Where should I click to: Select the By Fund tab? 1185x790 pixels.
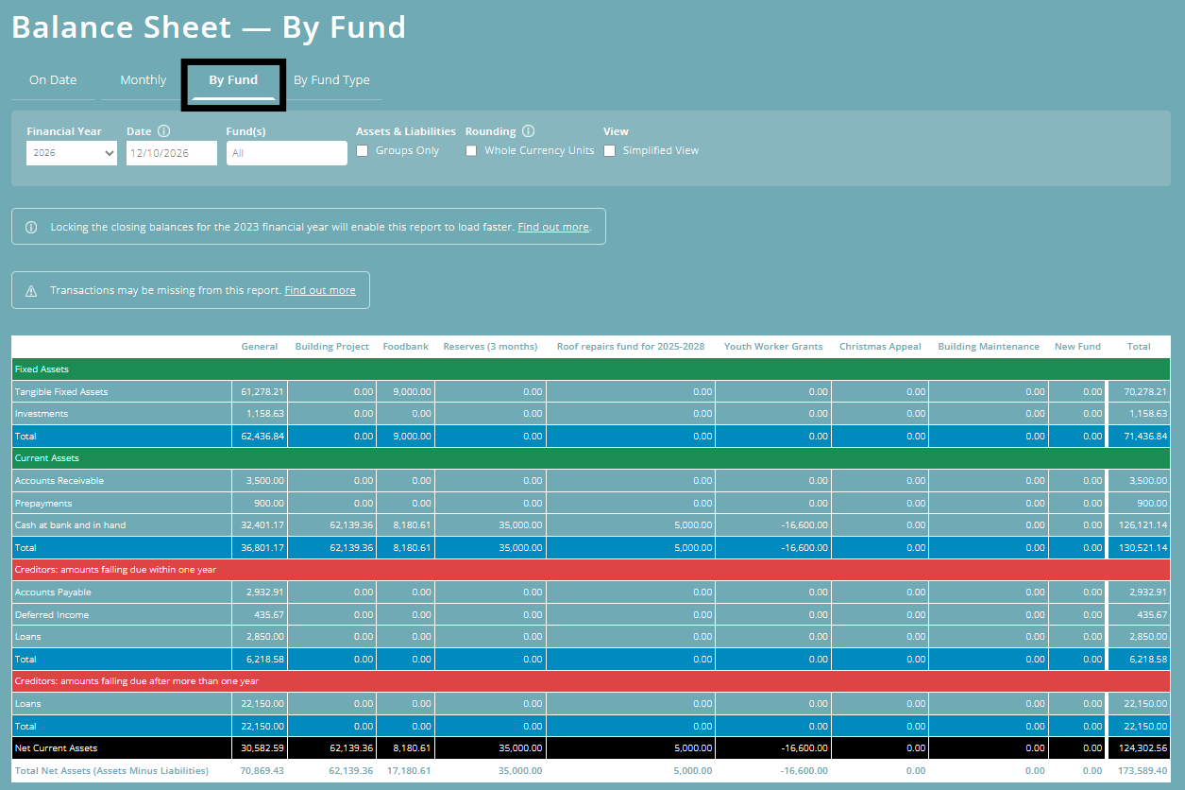tap(233, 80)
